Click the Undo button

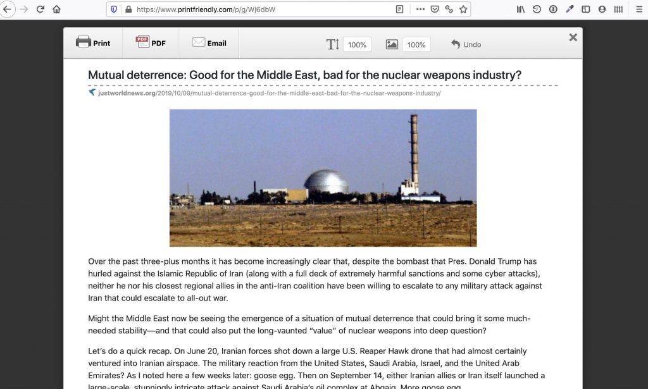[466, 44]
